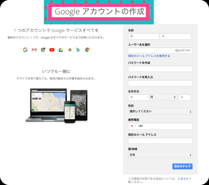The width and height of the screenshot is (209, 185).
Task: Click the Chrome browser icon
Action: [x=87, y=50]
